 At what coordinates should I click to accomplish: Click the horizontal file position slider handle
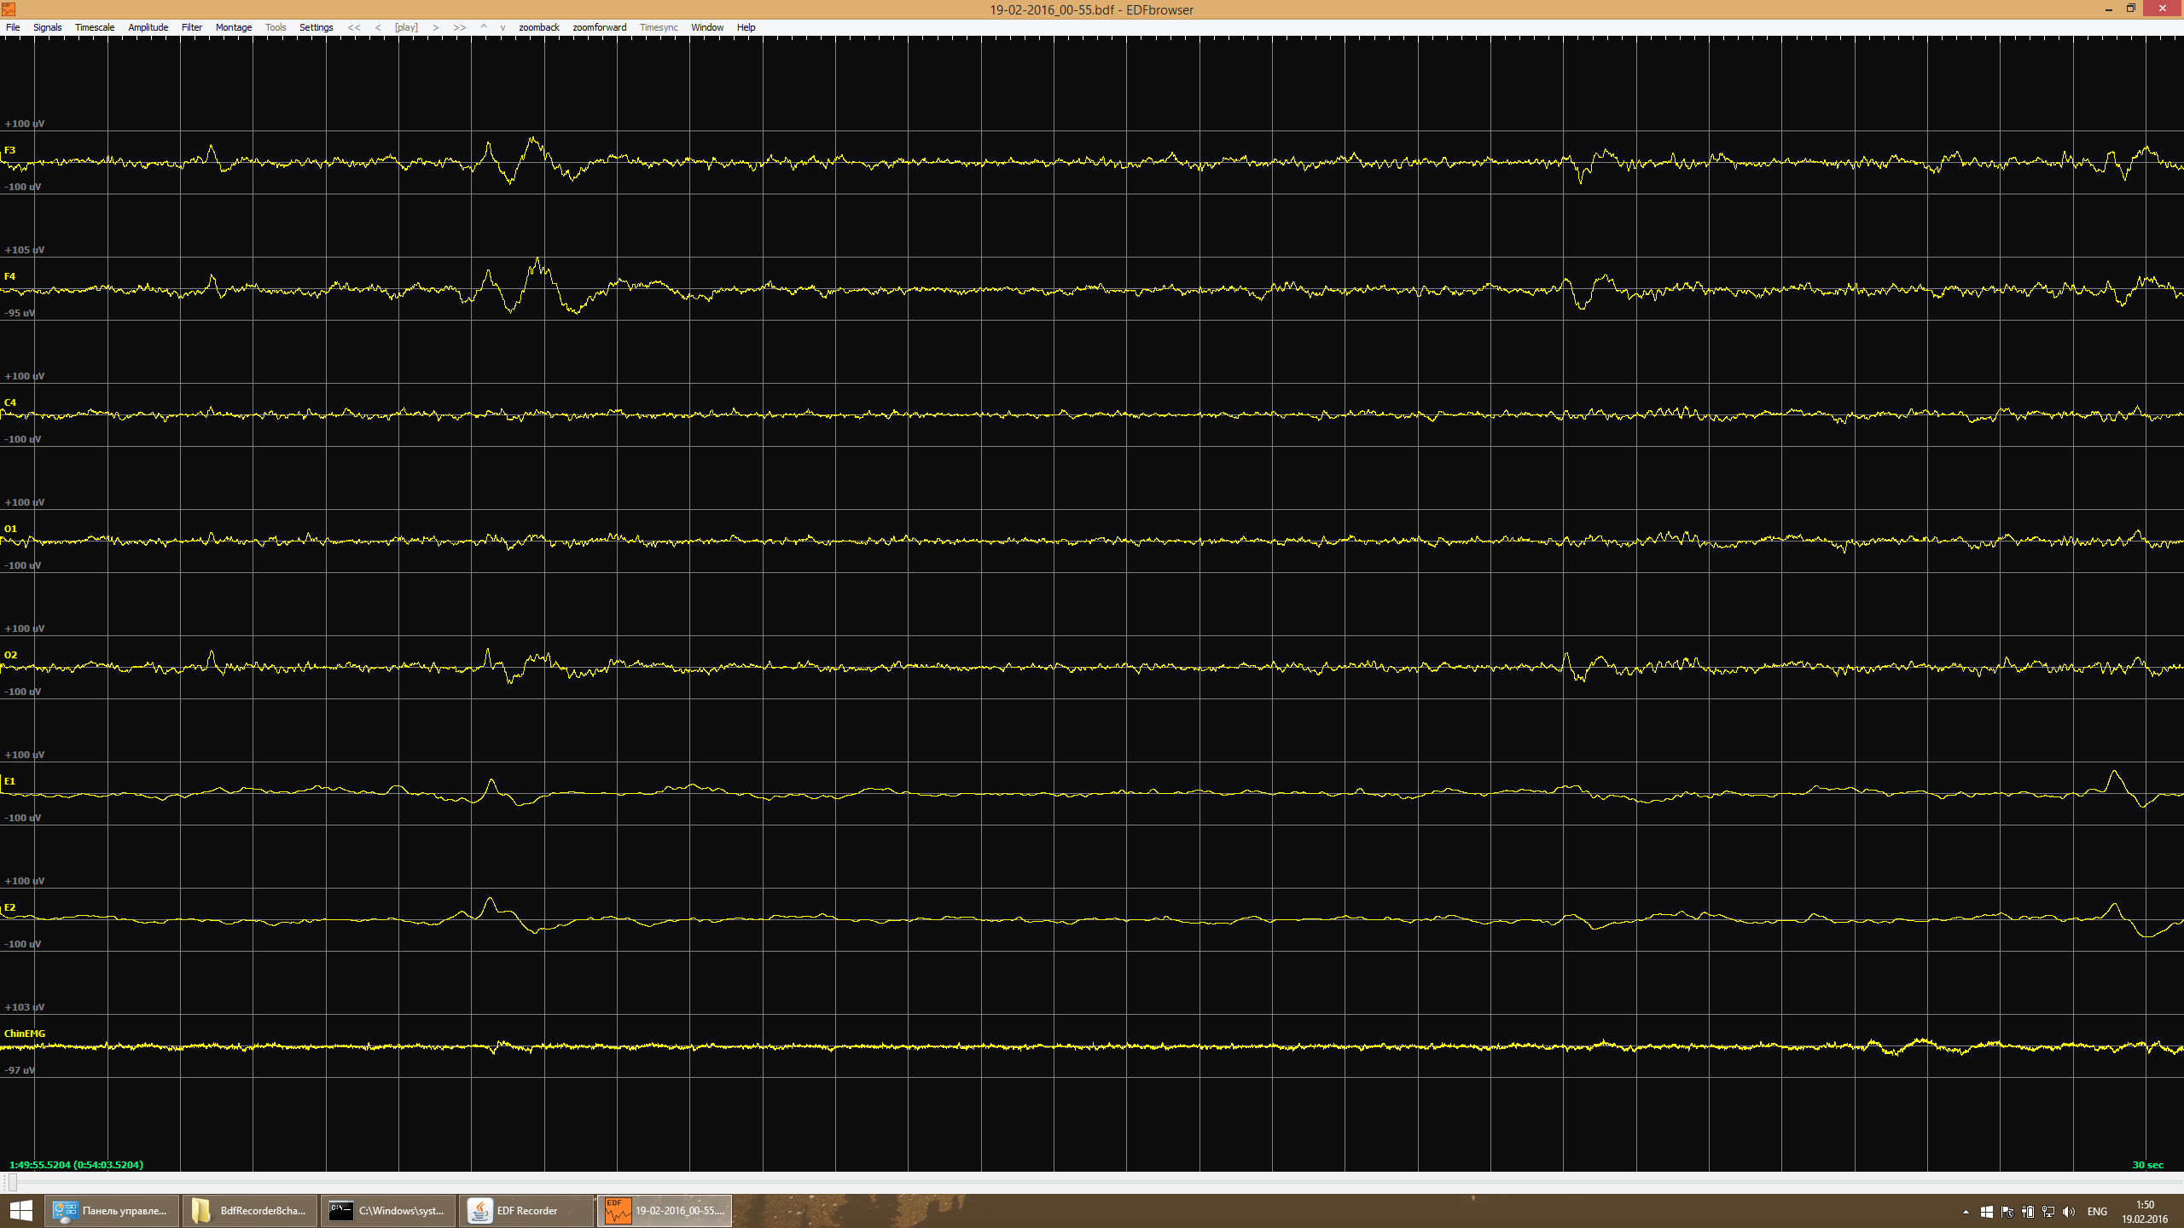[x=12, y=1183]
